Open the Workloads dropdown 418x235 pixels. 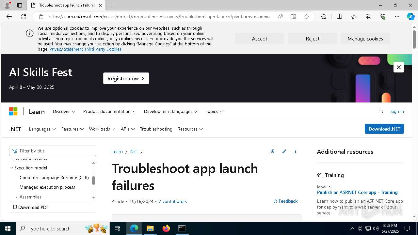pyautogui.click(x=102, y=129)
